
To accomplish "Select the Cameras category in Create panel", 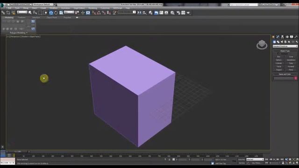I will 285,42.
